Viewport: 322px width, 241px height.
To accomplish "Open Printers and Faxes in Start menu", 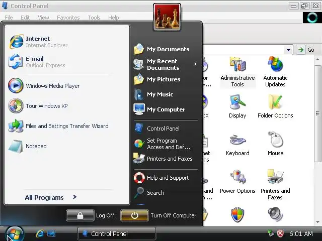I will pyautogui.click(x=163, y=159).
